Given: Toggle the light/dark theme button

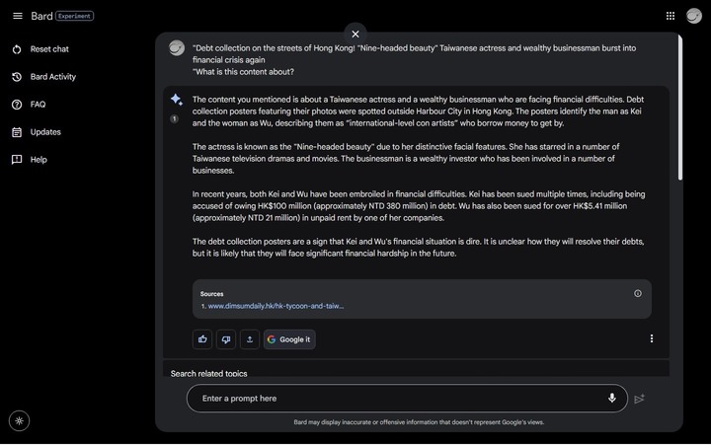Looking at the screenshot, I should click(19, 421).
